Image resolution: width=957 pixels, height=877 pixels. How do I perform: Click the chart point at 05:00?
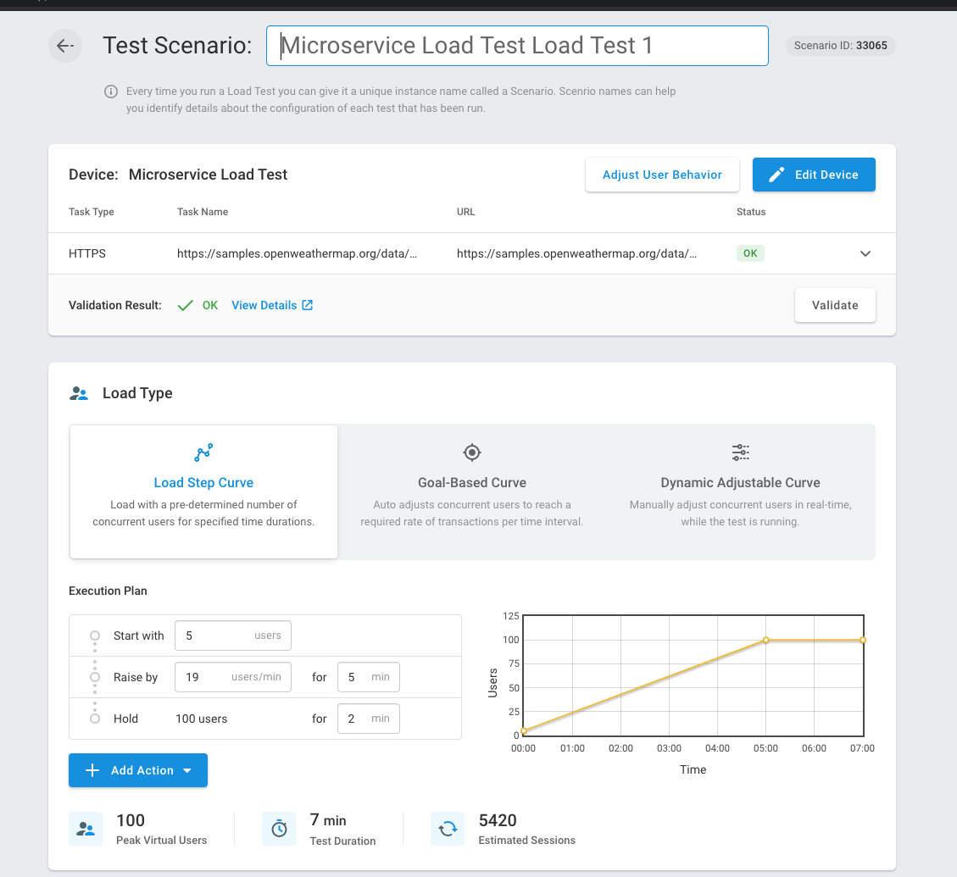tap(766, 640)
